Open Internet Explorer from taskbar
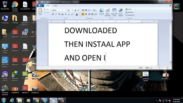Image resolution: width=183 pixels, height=103 pixels. pyautogui.click(x=12, y=100)
